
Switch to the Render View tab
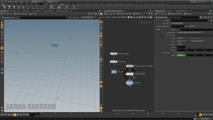pos(26,11)
